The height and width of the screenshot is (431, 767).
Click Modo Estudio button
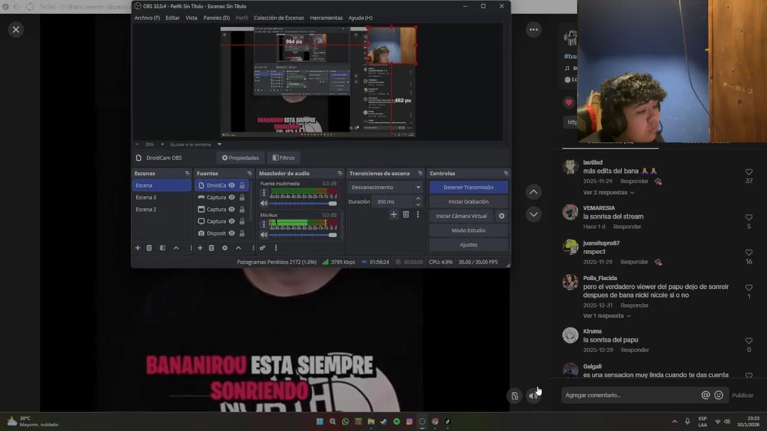pos(469,230)
